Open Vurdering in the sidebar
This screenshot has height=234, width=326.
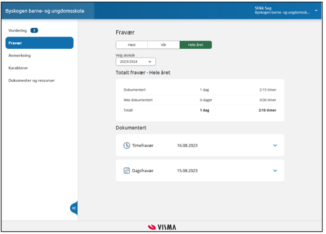point(18,30)
